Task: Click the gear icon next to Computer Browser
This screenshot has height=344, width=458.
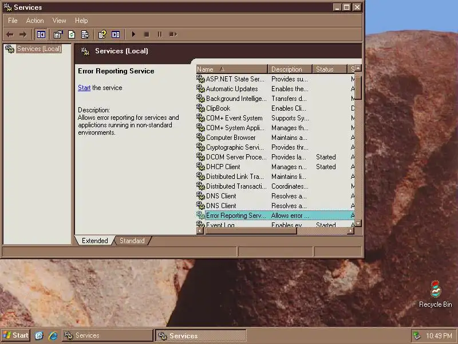Action: click(200, 138)
